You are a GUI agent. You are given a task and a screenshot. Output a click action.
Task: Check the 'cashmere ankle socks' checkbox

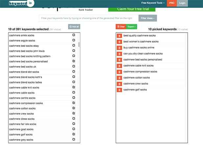74,35
